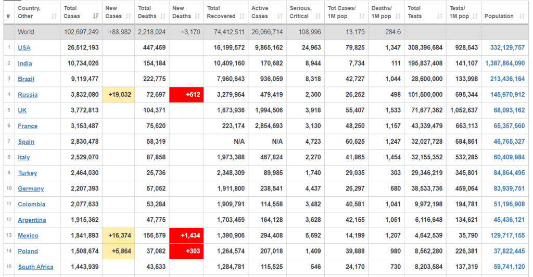533x277 pixels.
Task: Click Poland's yellow +5,864 new cases cell
Action: [119, 251]
